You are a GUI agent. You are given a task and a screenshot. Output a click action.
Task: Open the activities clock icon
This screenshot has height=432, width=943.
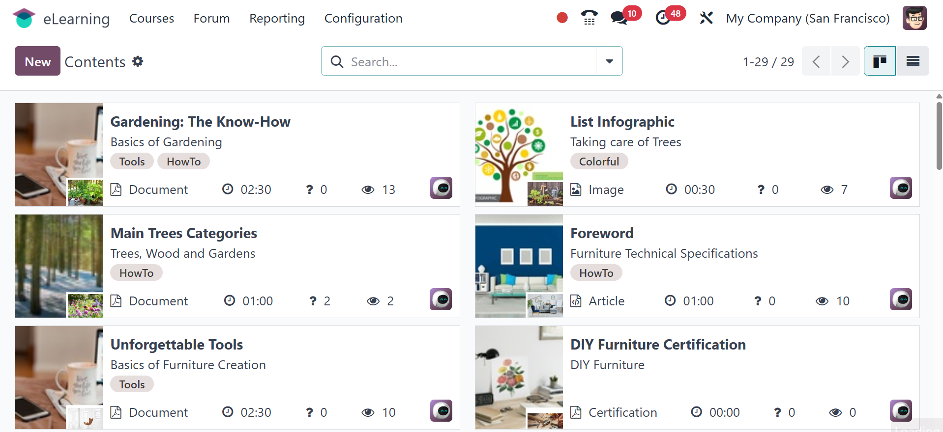(x=663, y=18)
